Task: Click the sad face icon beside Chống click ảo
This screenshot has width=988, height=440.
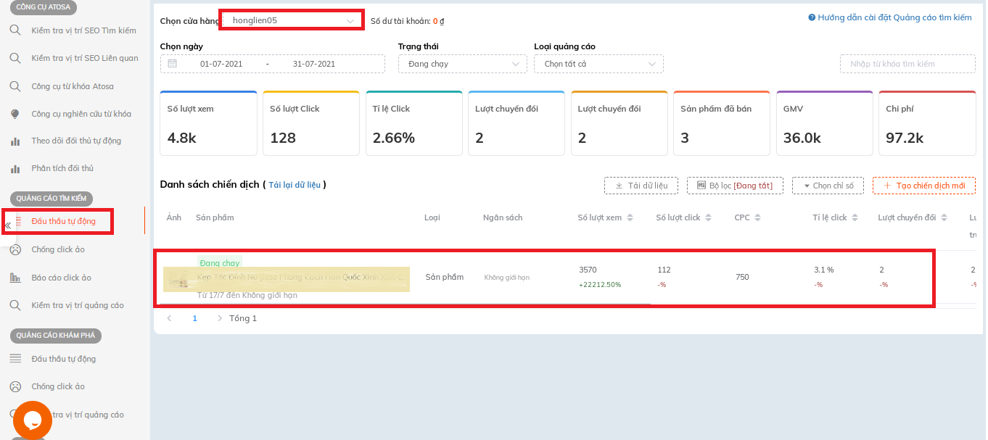Action: [x=15, y=249]
